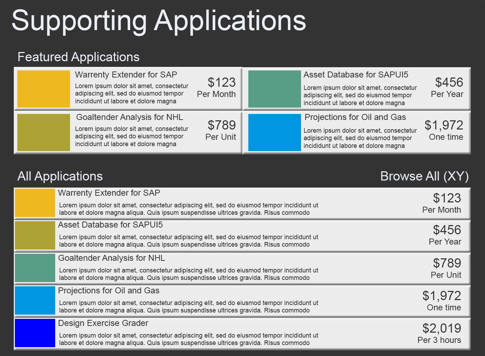Click the featured $789 Per Unit price
The height and width of the screenshot is (356, 485).
221,130
